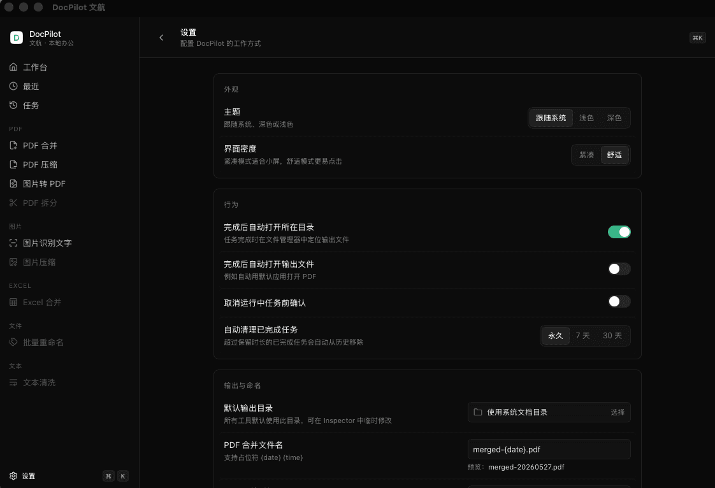Screen dimensions: 715x488
Task: Click the lines icon for 文本清洗
Action: coord(13,383)
